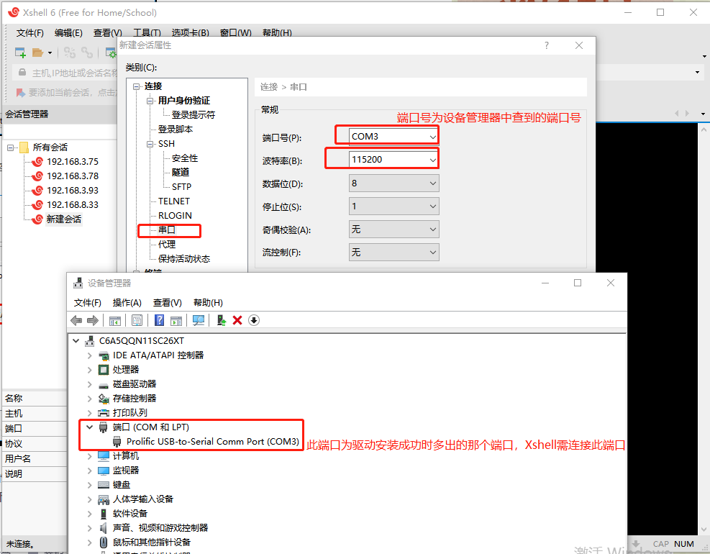Click Show/Hide Console Tree icon in Device Manager
This screenshot has height=554, width=710.
(115, 321)
